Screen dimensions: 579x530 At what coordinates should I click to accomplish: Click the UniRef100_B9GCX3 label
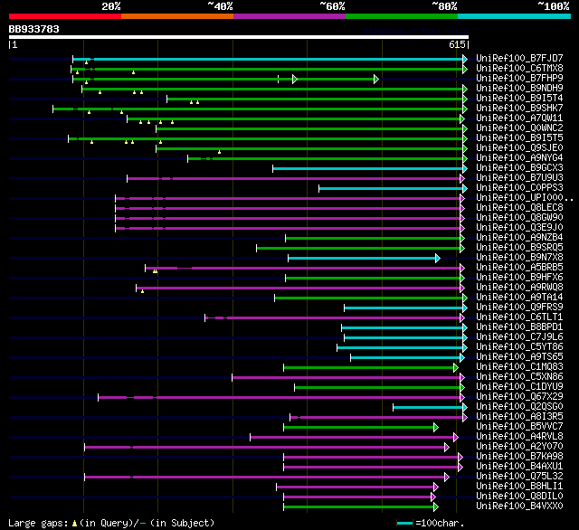click(x=519, y=168)
